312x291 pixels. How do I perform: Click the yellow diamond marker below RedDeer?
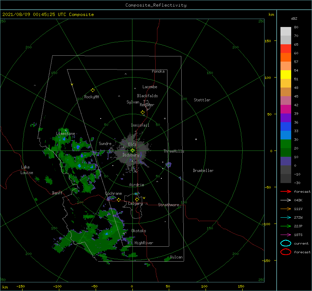(x=143, y=112)
